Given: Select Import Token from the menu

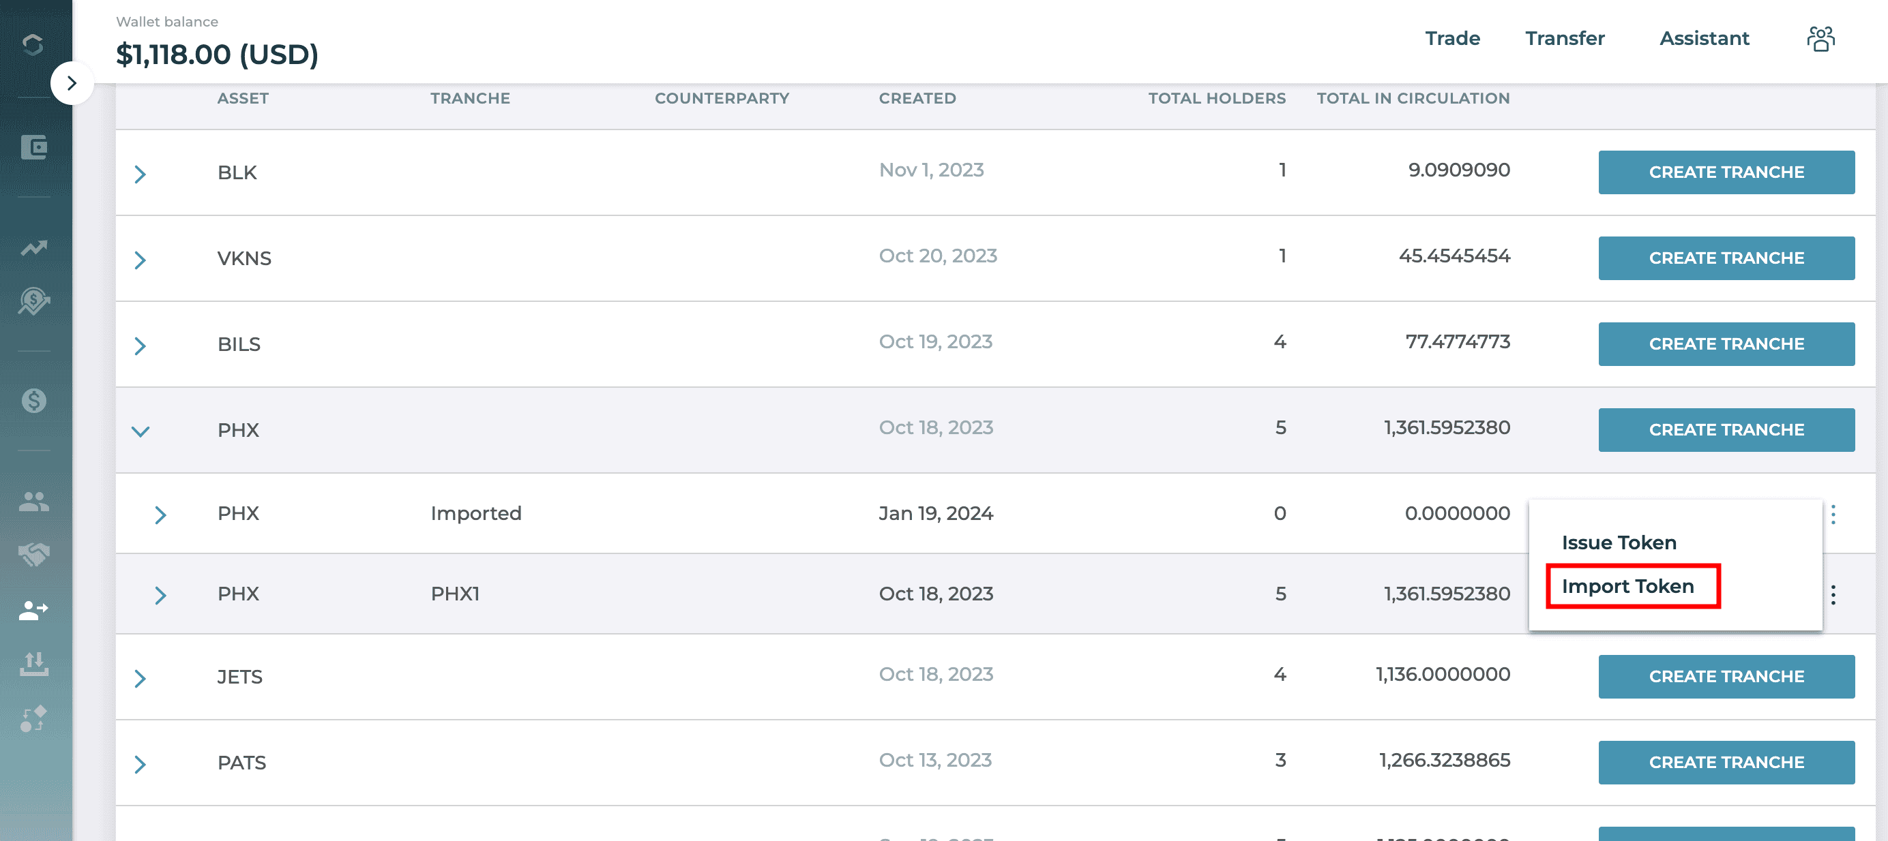Looking at the screenshot, I should tap(1627, 586).
